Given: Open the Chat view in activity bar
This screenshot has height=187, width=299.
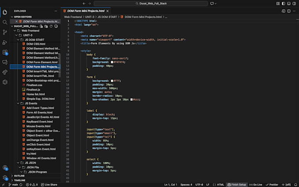Looking at the screenshot, I should tap(5, 62).
